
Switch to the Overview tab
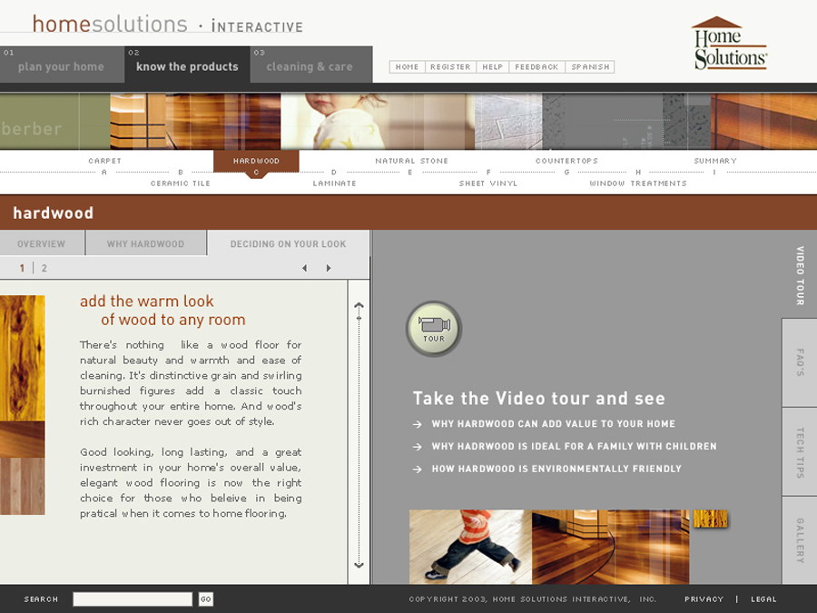(x=42, y=243)
